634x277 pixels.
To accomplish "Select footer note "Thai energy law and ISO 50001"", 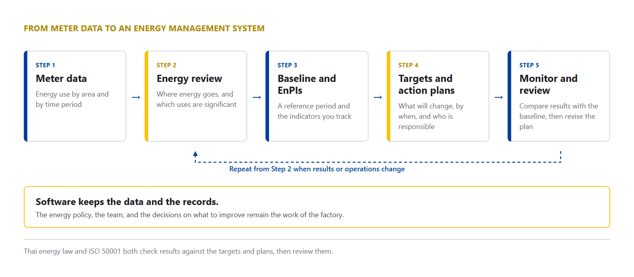I will click(178, 251).
